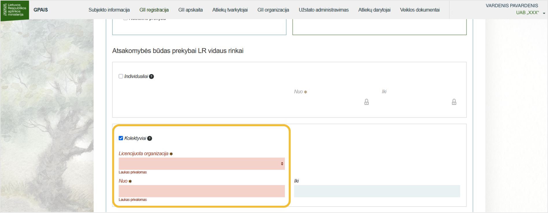Screen dimensions: 548x213
Task: Open Atliekų darytojai menu
Action: [374, 10]
